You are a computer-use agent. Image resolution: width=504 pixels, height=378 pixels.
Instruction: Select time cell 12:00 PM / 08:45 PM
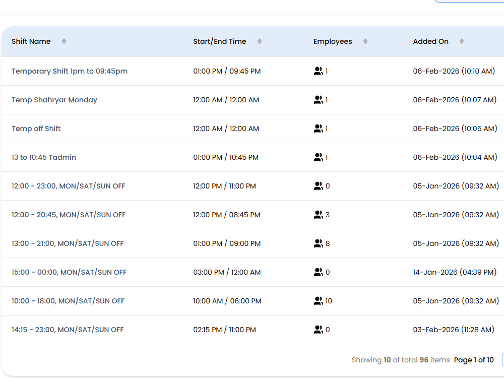click(x=227, y=215)
